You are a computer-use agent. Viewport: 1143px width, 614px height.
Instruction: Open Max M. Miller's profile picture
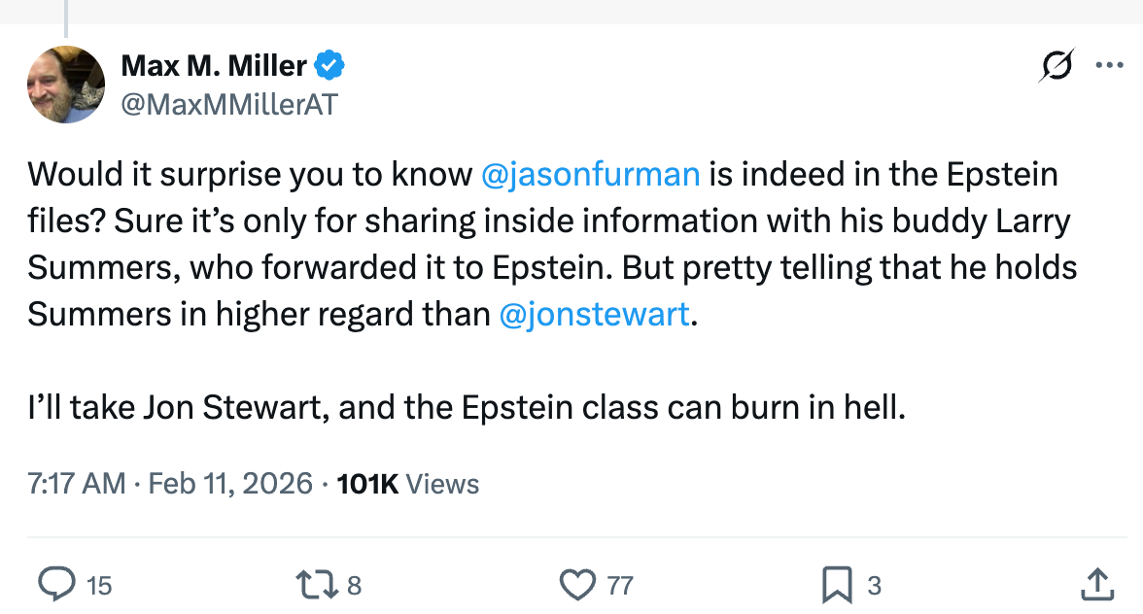click(66, 85)
